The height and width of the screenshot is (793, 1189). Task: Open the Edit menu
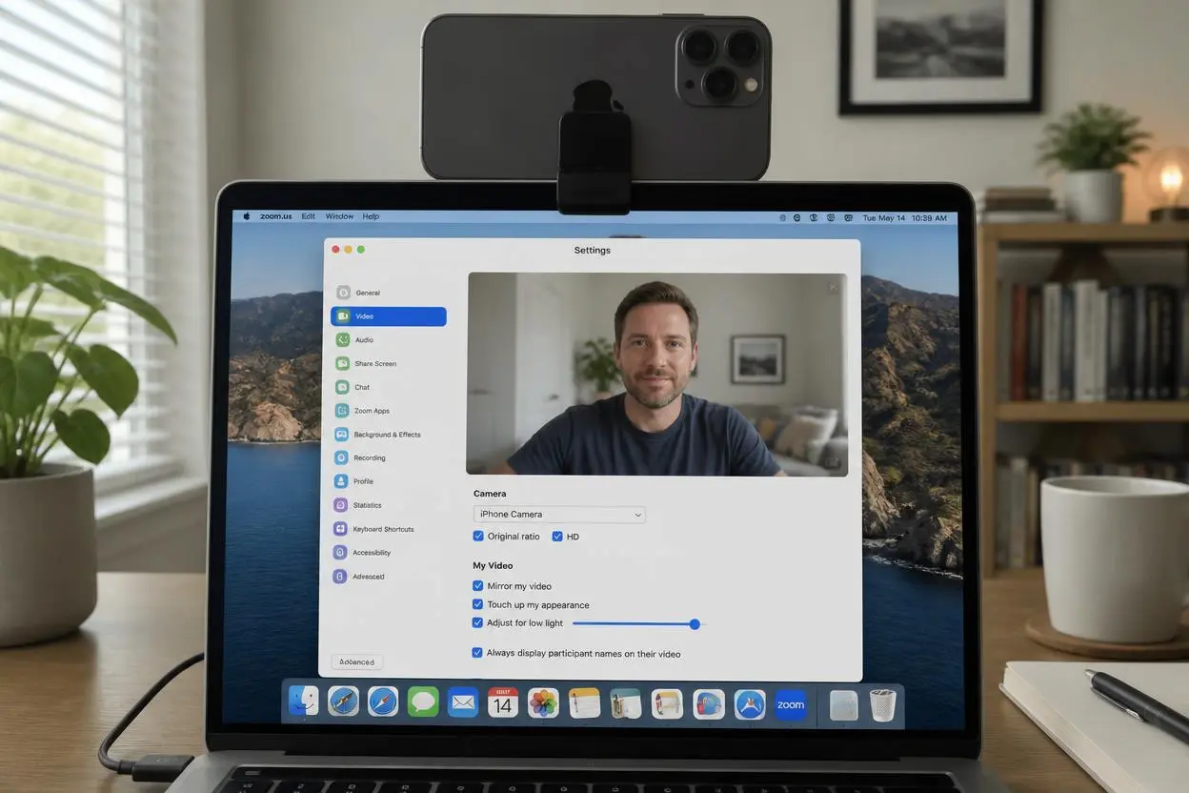309,216
